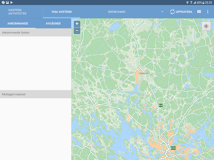Click the refresh icon beside Uppdatera
The height and width of the screenshot is (160, 214).
[x=172, y=12]
